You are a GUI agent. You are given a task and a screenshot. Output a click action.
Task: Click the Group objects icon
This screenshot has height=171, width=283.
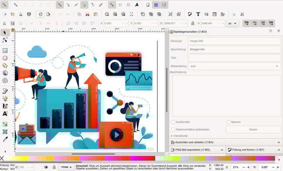170,14
